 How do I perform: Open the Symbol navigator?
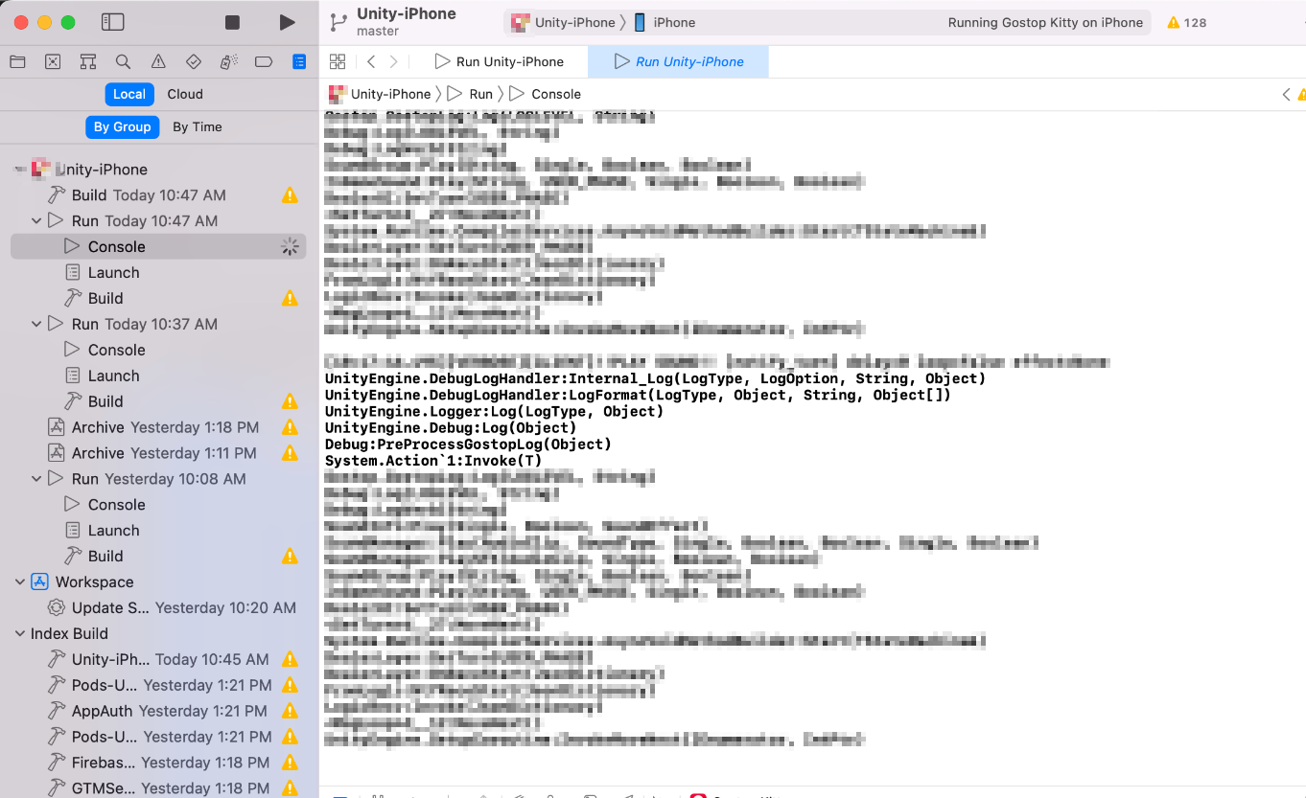(x=88, y=61)
